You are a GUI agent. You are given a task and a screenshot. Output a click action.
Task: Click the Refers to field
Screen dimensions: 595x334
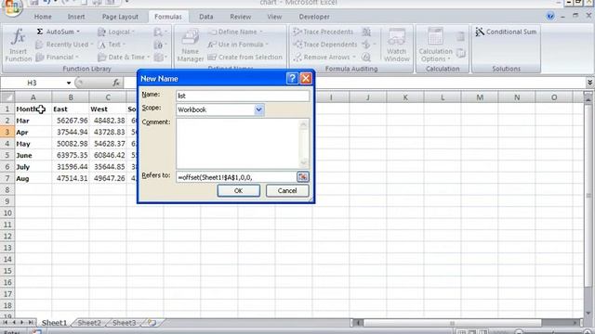tap(236, 177)
